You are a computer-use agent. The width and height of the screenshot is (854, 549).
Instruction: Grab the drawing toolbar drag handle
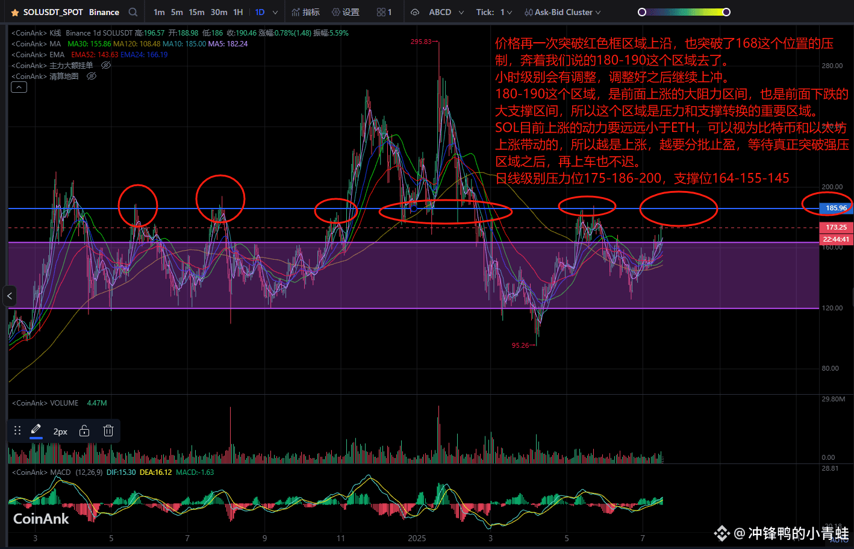point(17,430)
